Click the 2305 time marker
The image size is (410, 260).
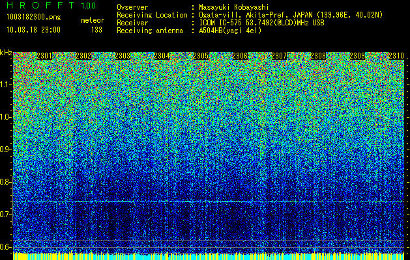201,56
